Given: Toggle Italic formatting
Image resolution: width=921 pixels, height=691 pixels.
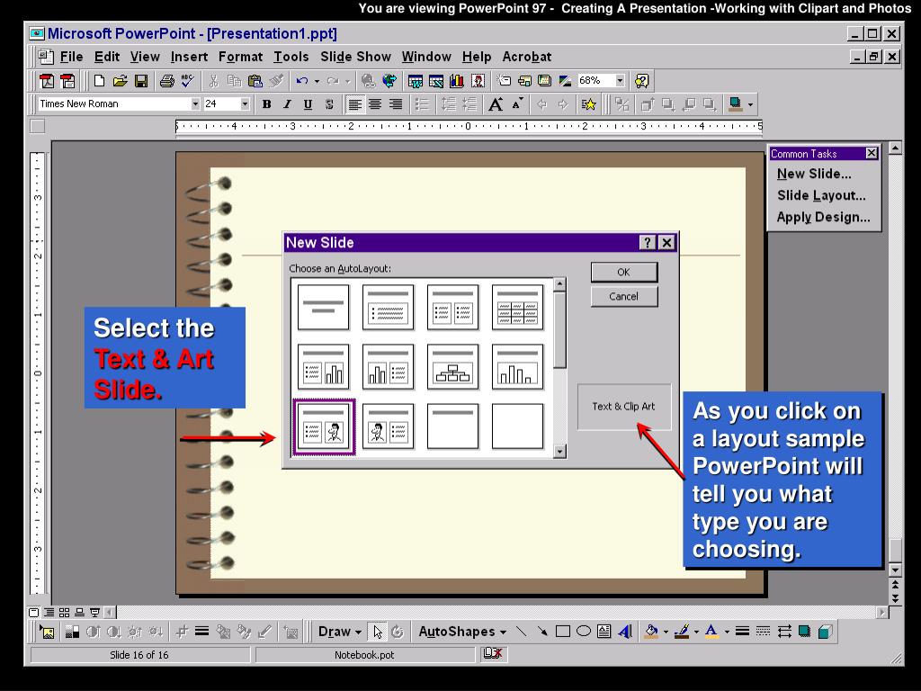Looking at the screenshot, I should pyautogui.click(x=287, y=104).
